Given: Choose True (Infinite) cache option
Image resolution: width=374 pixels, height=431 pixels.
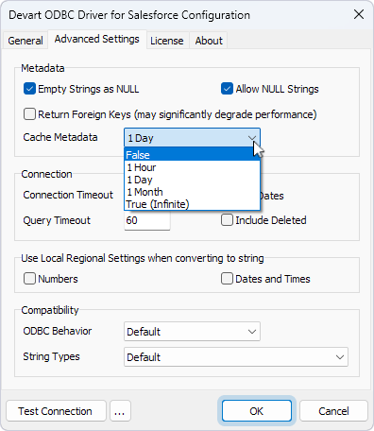Looking at the screenshot, I should click(x=192, y=204).
